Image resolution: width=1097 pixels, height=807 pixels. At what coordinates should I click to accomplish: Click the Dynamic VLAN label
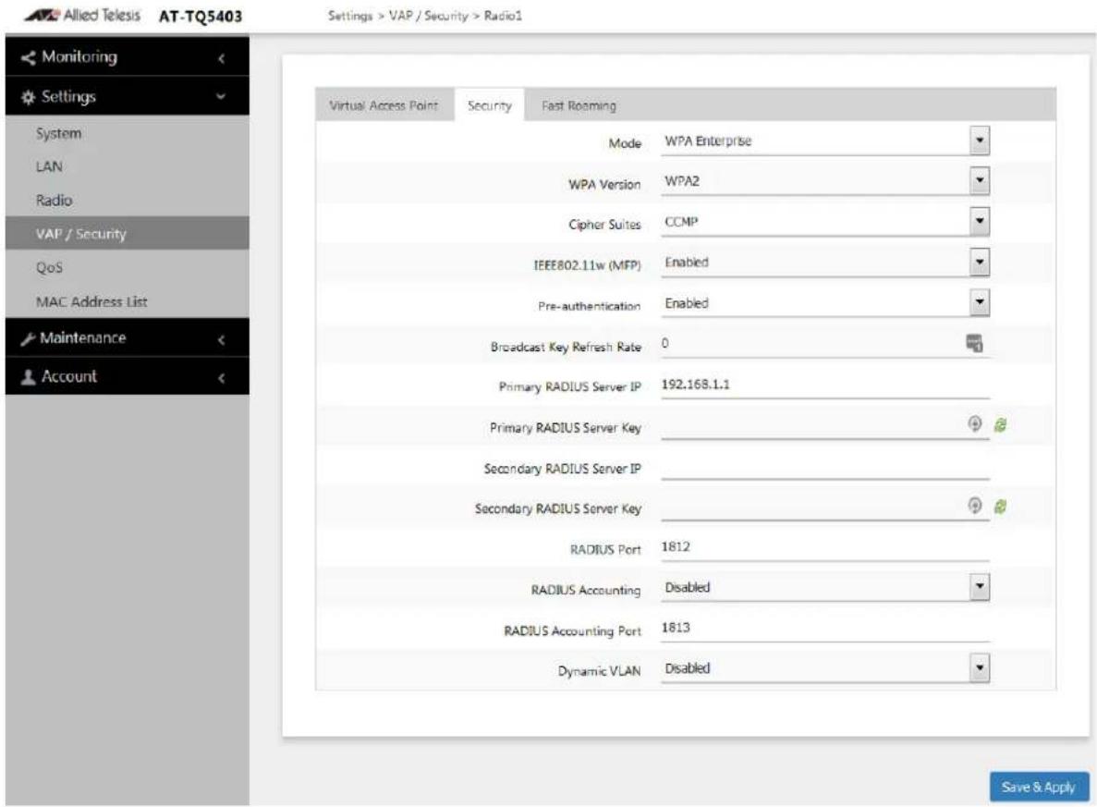click(x=599, y=671)
